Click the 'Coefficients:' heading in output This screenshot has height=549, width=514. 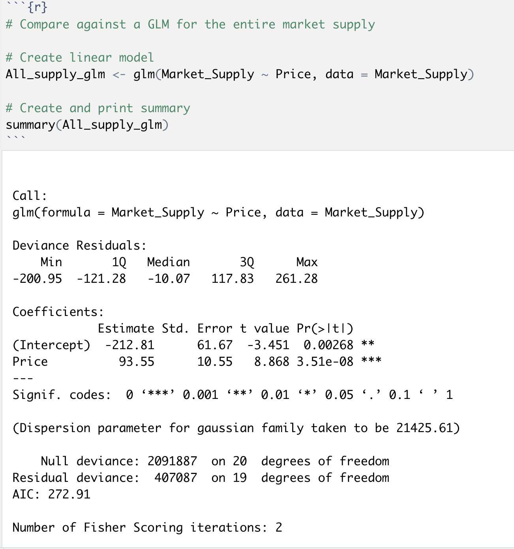coord(58,312)
